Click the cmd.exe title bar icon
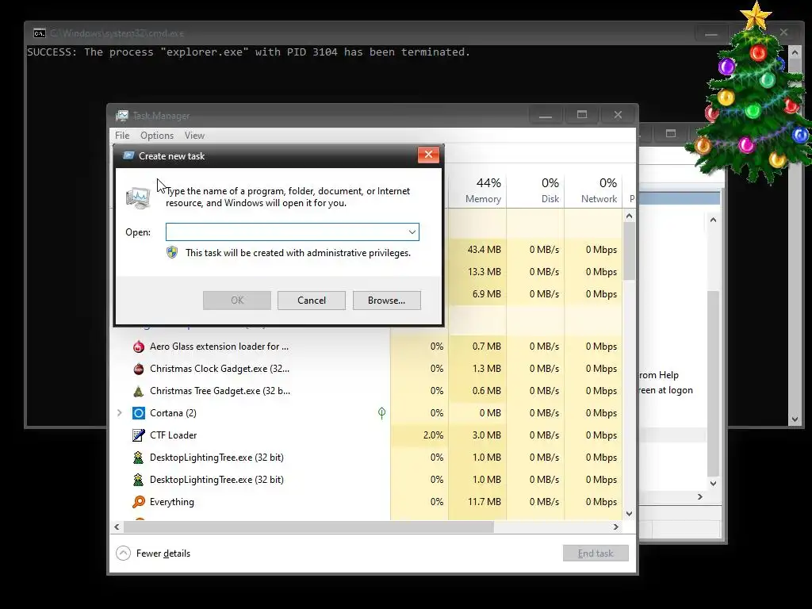Screen dimensions: 812x609 pyautogui.click(x=40, y=33)
